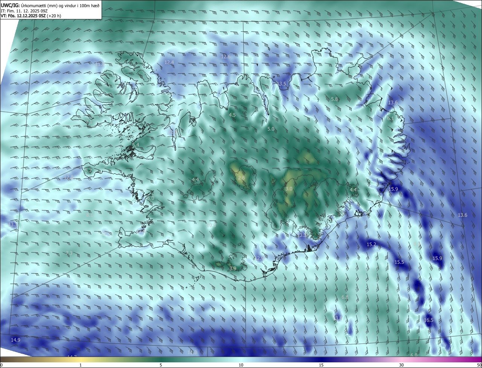Click the 3.0 value label

289,189
